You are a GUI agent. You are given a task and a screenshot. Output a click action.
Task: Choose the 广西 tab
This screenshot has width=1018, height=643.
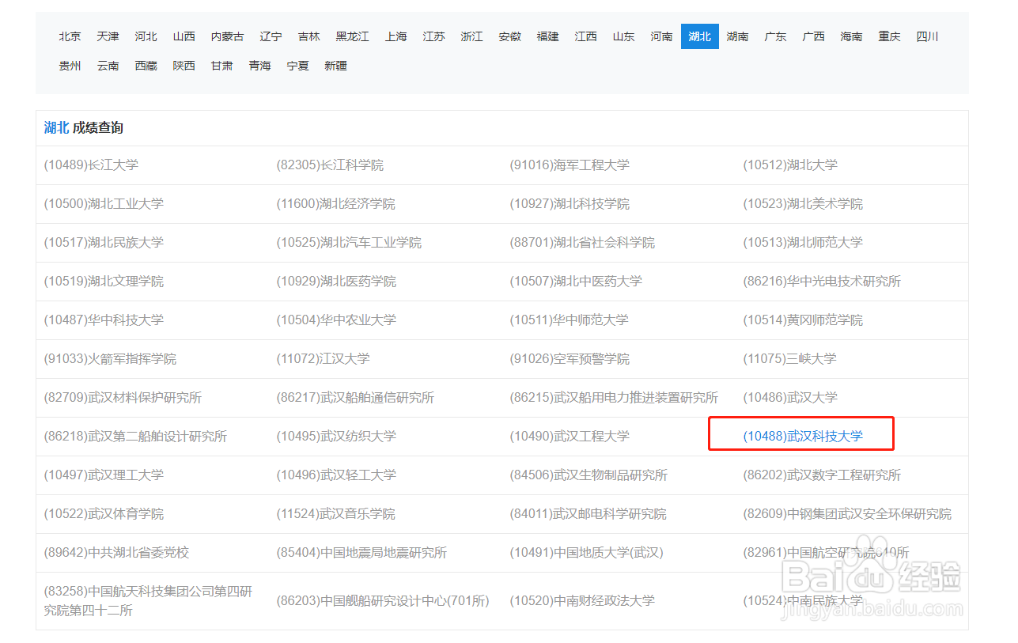click(x=813, y=36)
